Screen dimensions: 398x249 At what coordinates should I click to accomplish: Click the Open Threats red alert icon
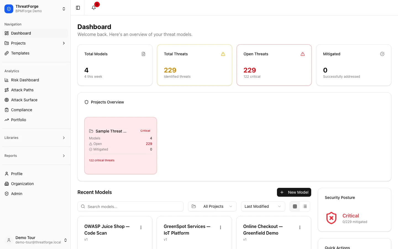coord(303,54)
